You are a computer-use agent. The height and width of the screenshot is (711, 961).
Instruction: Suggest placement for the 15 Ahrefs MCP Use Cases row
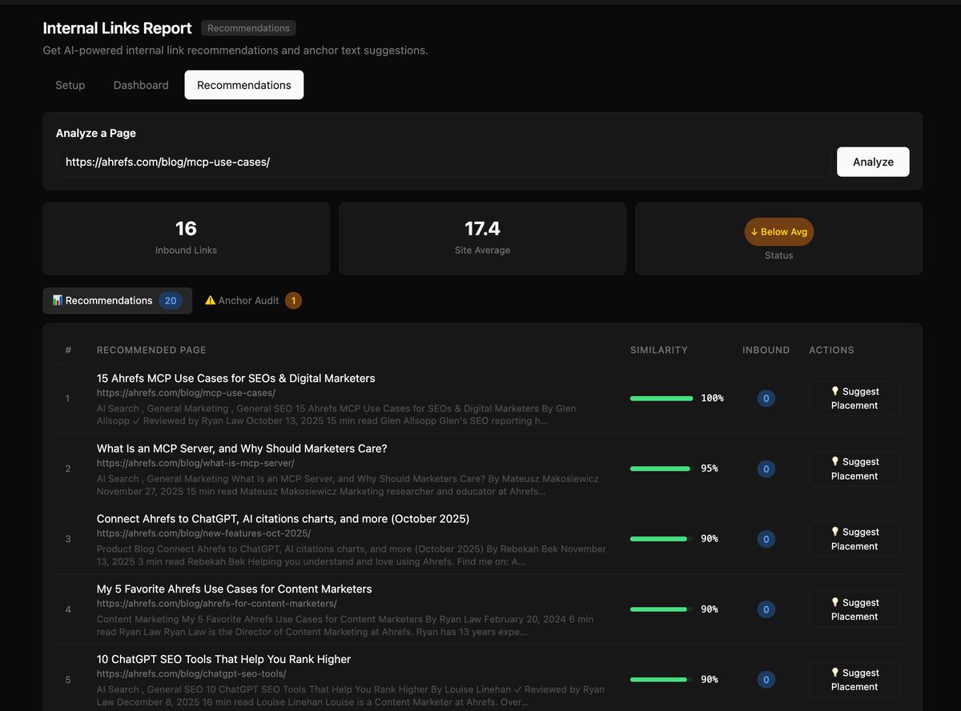854,398
